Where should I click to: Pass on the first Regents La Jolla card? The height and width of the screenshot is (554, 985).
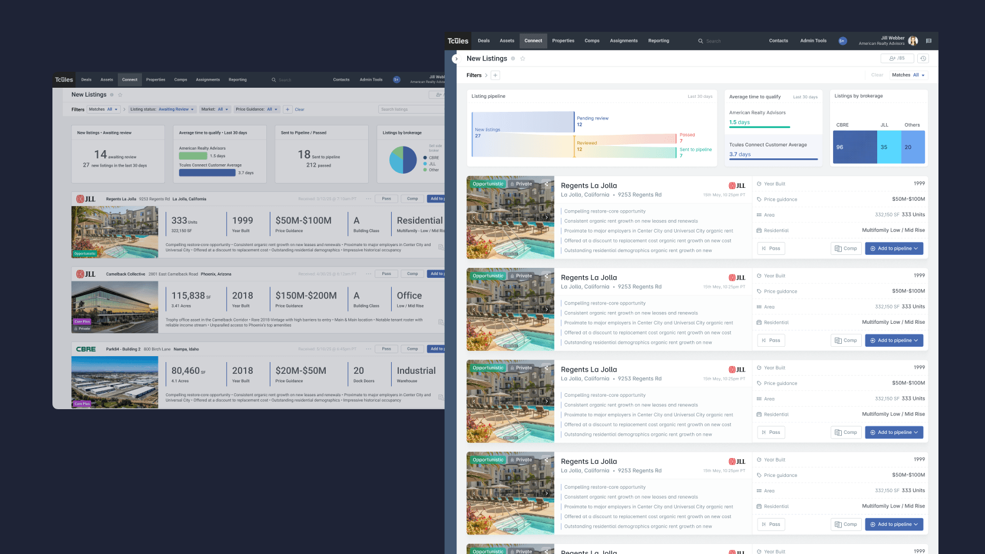tap(771, 248)
